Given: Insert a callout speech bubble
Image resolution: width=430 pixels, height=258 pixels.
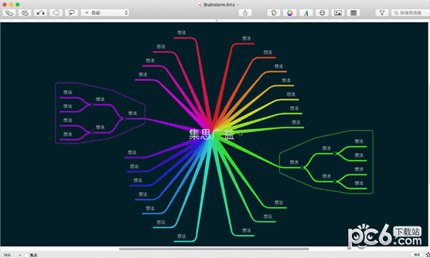Looking at the screenshot, I should [72, 13].
